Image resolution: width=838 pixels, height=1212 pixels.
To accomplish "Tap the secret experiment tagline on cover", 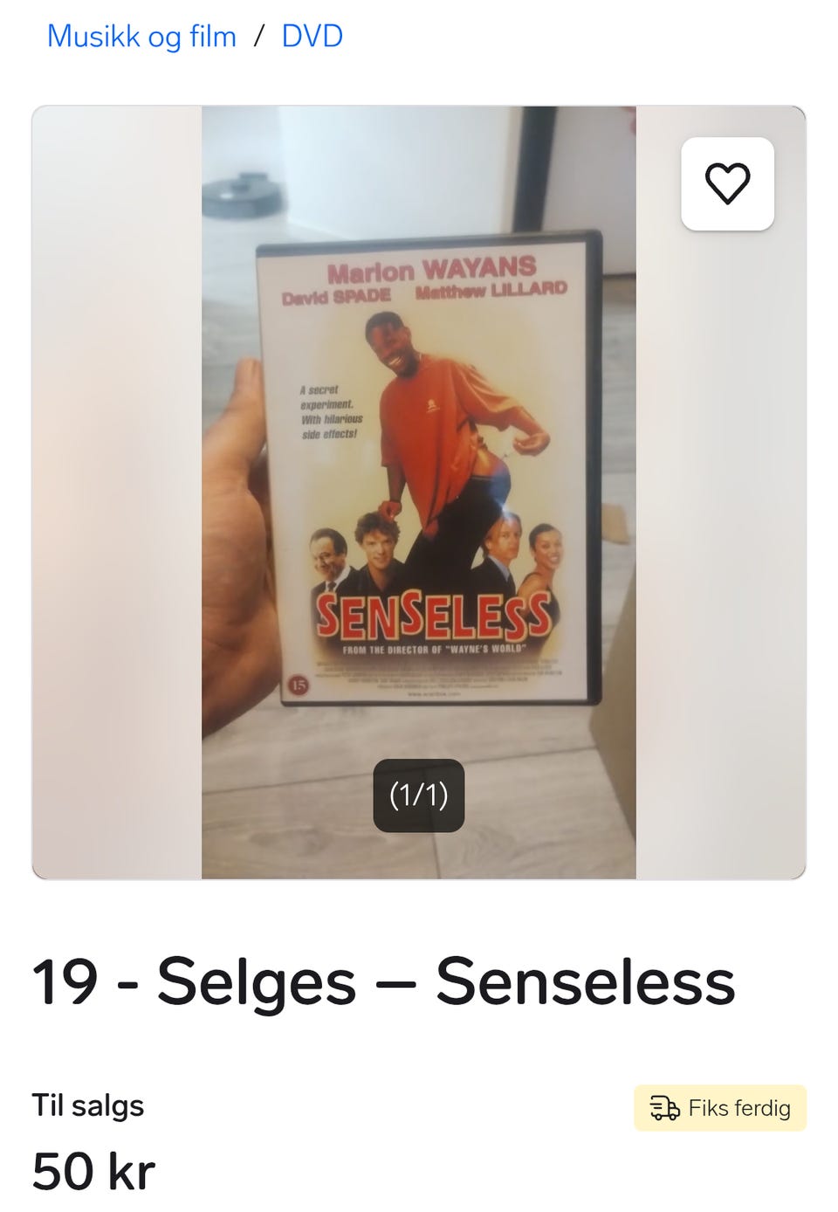I will [330, 412].
